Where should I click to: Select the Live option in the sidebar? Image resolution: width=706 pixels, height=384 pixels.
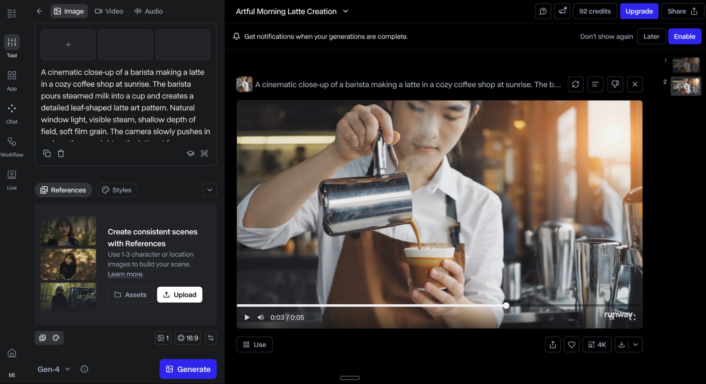pyautogui.click(x=12, y=178)
